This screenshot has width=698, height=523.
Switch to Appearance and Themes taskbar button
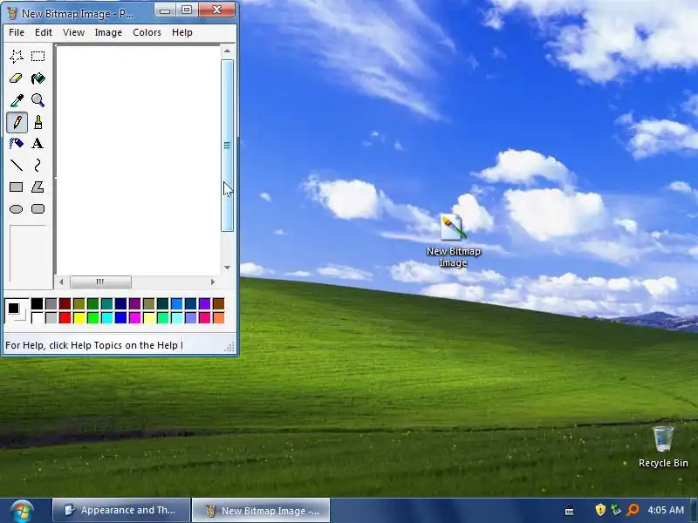pyautogui.click(x=121, y=510)
